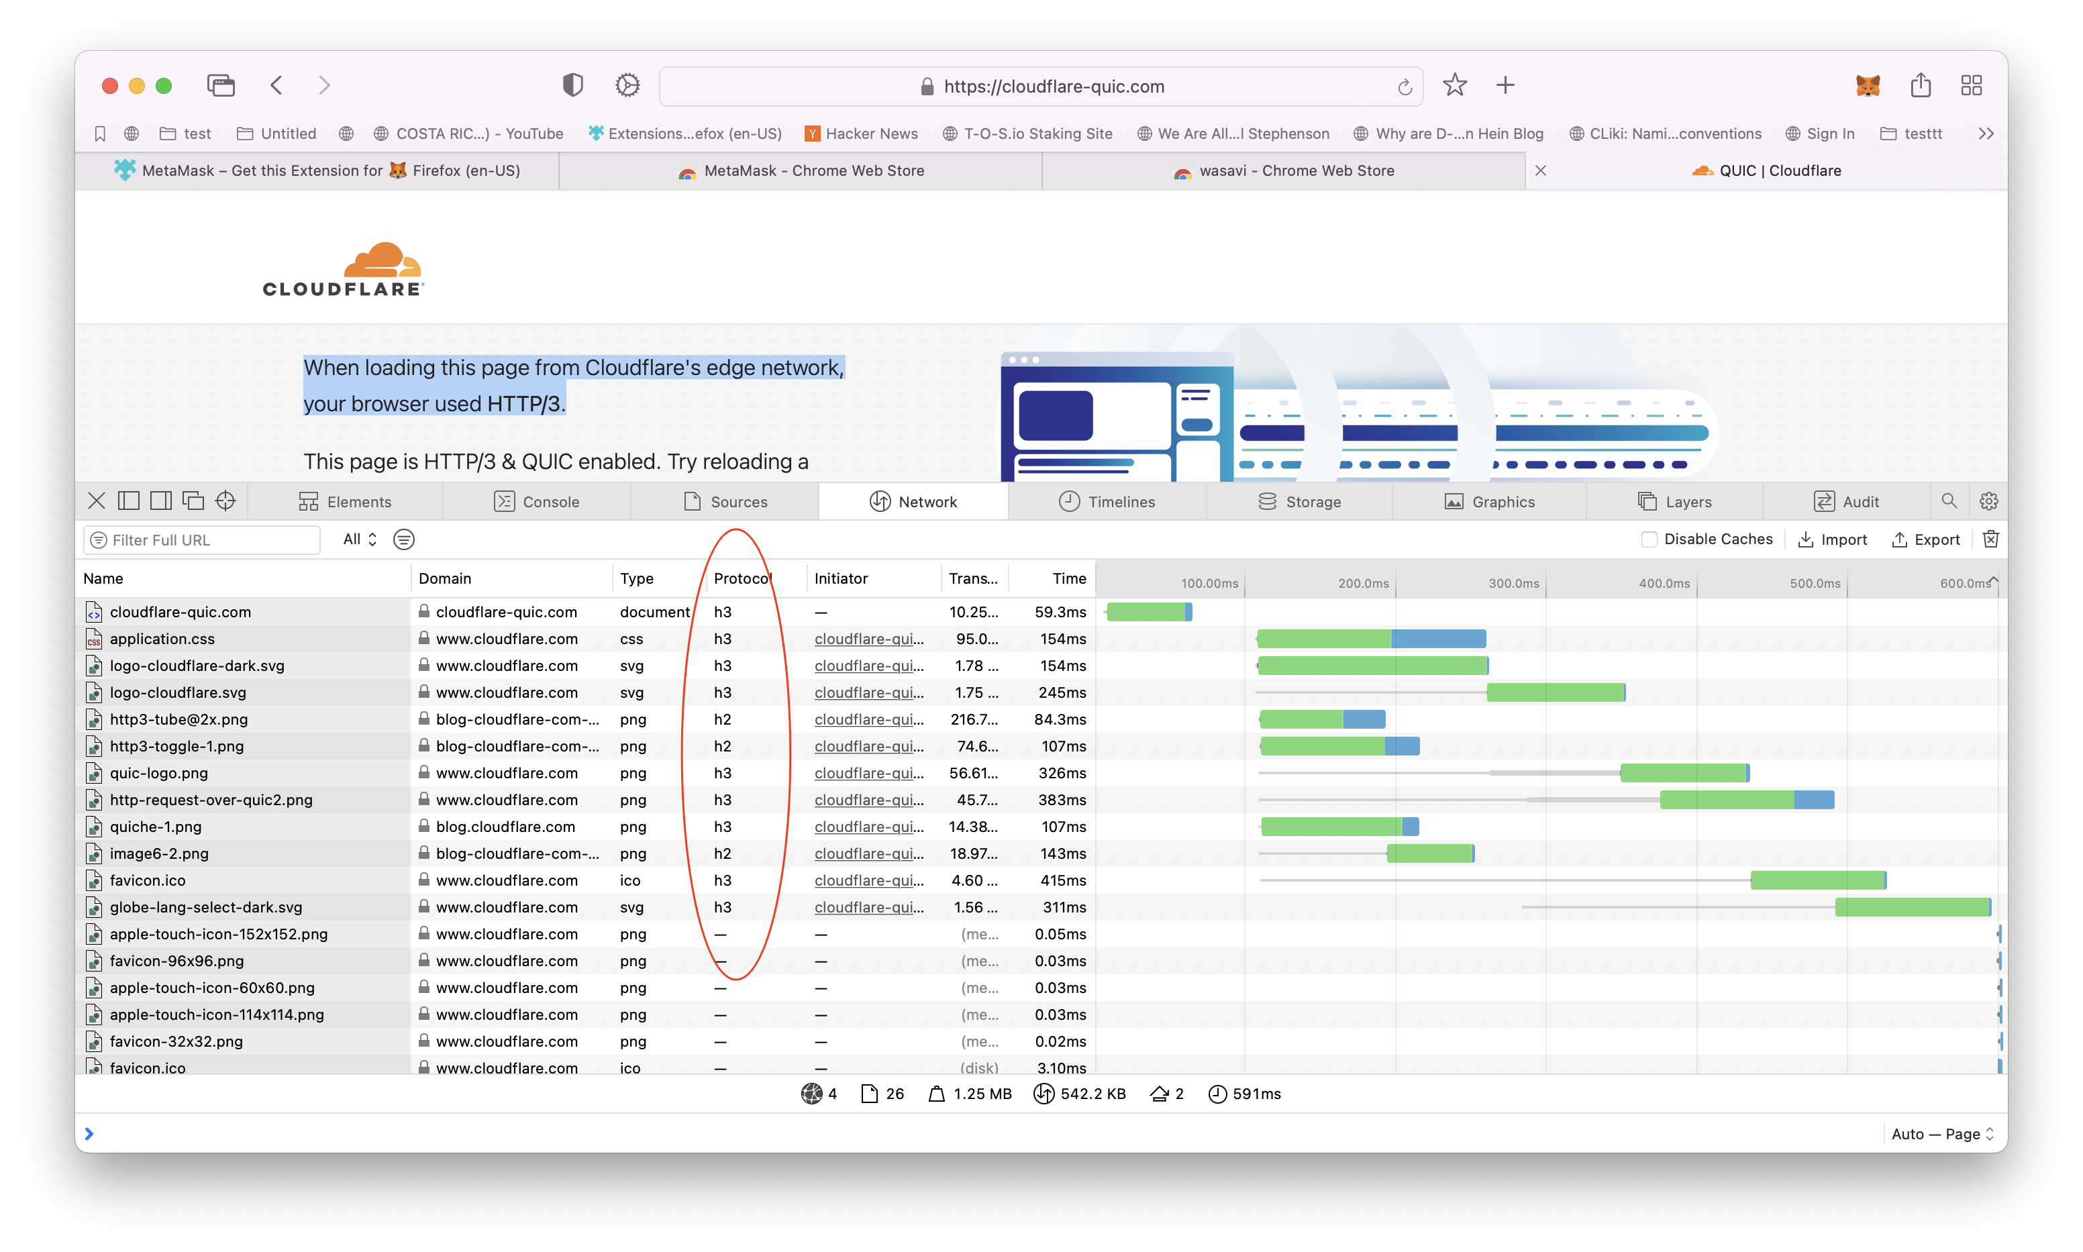This screenshot has height=1252, width=2083.
Task: Click the 542.2 KB transferred status icon
Action: click(x=1044, y=1094)
